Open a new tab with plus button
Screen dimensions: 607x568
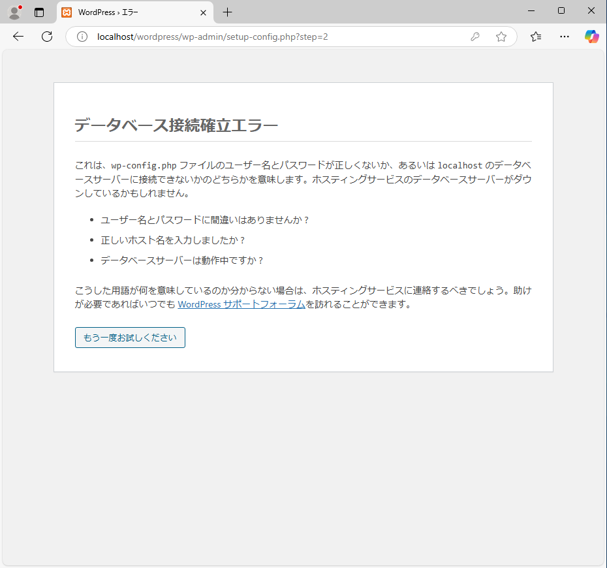[227, 12]
